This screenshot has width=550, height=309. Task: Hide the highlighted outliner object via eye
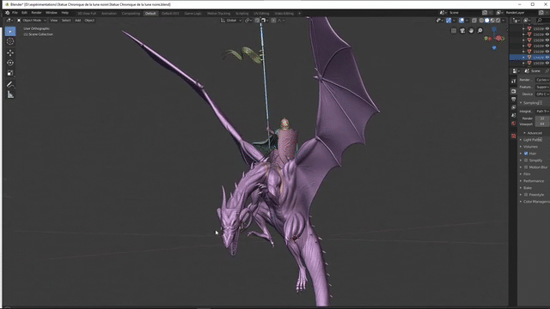[x=547, y=58]
